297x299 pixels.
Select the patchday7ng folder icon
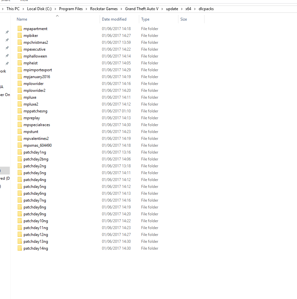click(x=20, y=200)
